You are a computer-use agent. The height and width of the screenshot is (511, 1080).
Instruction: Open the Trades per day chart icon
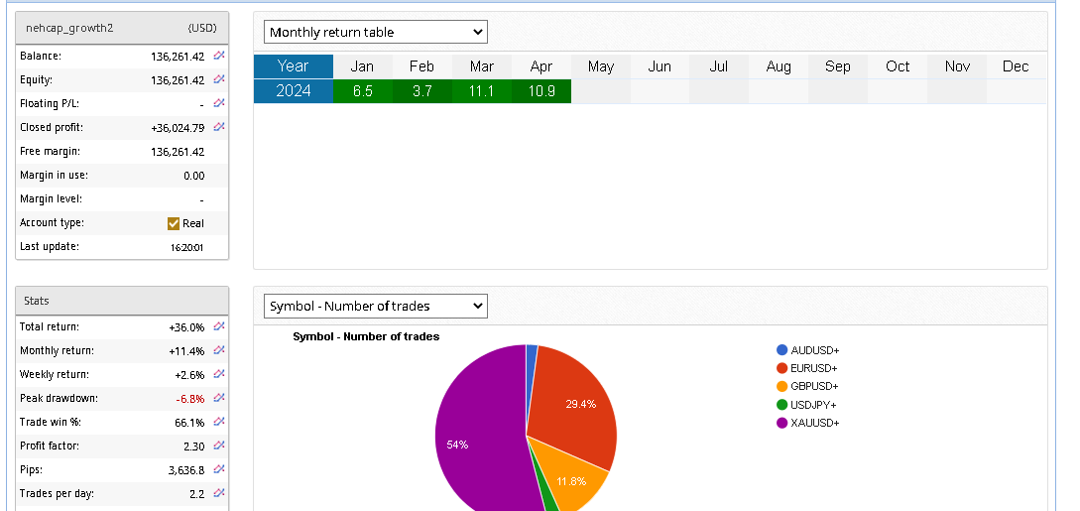219,493
